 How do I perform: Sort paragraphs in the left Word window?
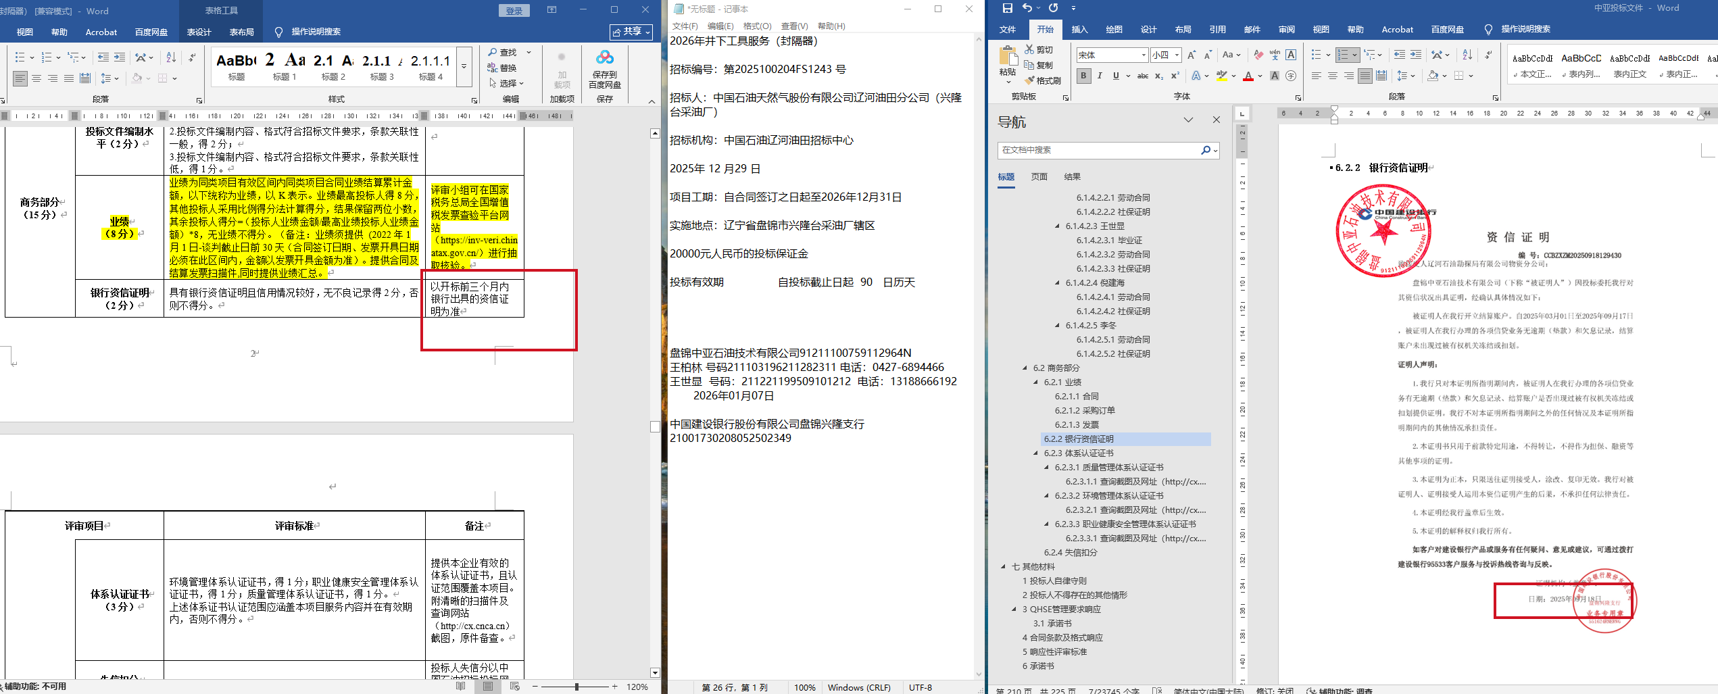[x=171, y=57]
